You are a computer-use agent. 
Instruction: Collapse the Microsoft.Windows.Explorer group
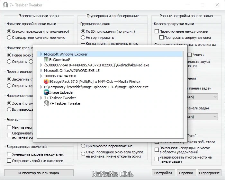(41, 54)
